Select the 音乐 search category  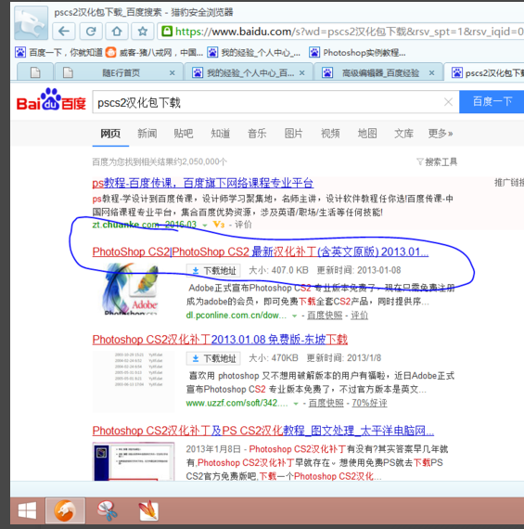(257, 134)
